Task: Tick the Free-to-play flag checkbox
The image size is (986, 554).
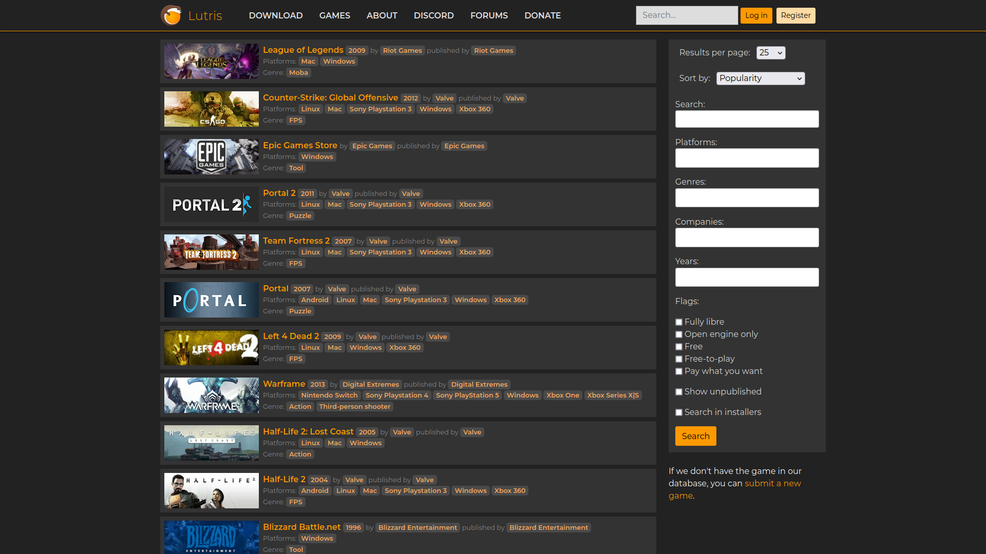Action: click(x=679, y=359)
